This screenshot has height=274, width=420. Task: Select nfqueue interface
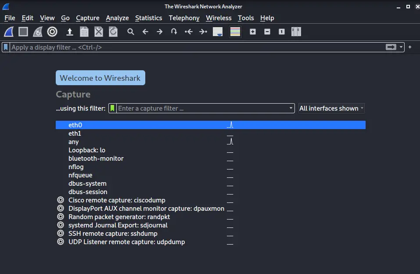[211, 175]
